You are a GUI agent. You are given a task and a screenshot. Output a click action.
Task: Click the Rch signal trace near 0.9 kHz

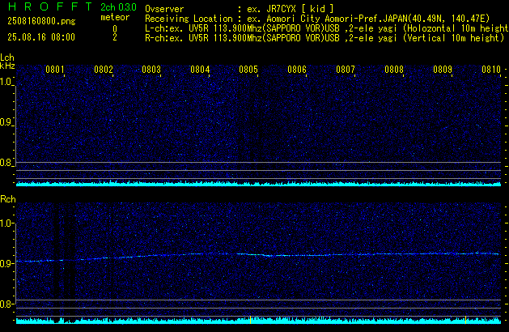point(257,257)
